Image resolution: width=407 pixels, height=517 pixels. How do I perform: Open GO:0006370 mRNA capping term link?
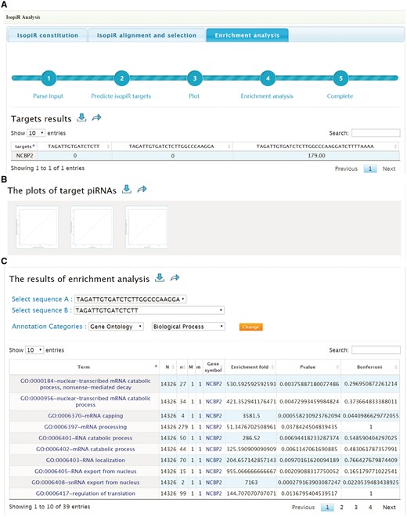[x=85, y=416]
